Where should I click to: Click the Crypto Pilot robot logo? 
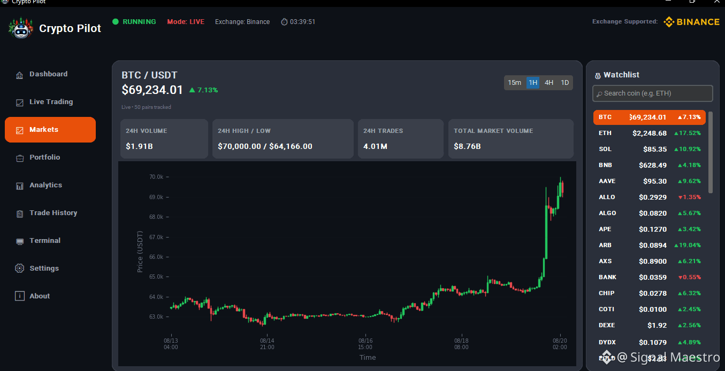[x=21, y=28]
